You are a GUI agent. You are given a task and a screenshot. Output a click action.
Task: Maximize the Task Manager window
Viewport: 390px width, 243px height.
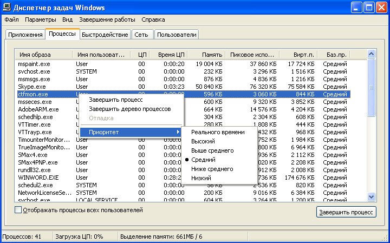[x=369, y=8]
